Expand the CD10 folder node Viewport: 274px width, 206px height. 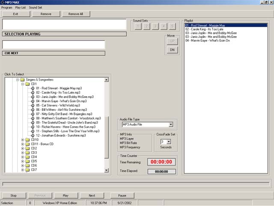22,140
